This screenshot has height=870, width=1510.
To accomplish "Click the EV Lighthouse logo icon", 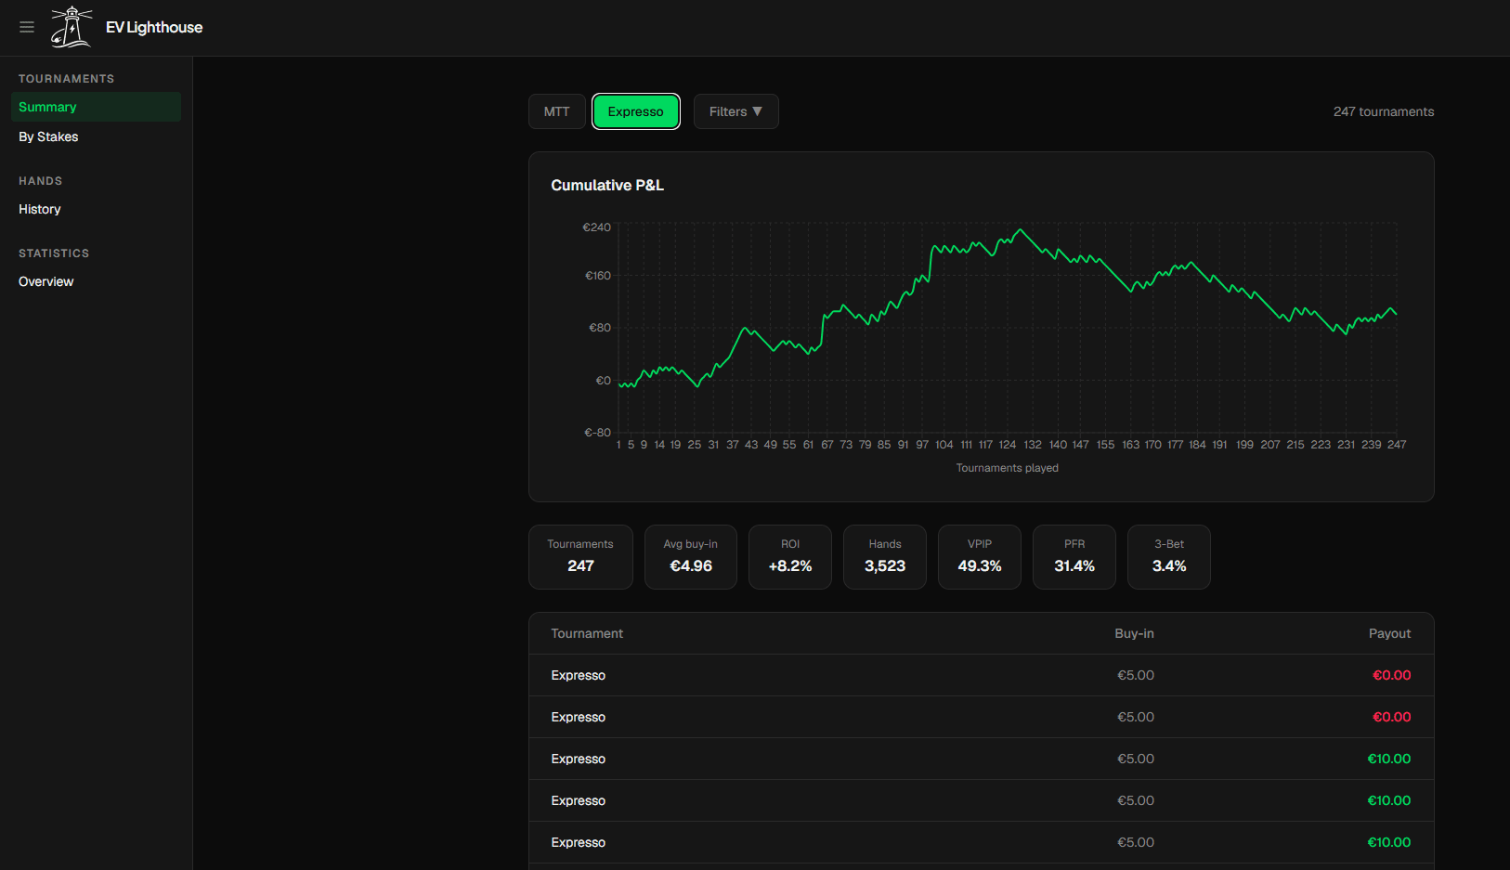I will pyautogui.click(x=72, y=27).
